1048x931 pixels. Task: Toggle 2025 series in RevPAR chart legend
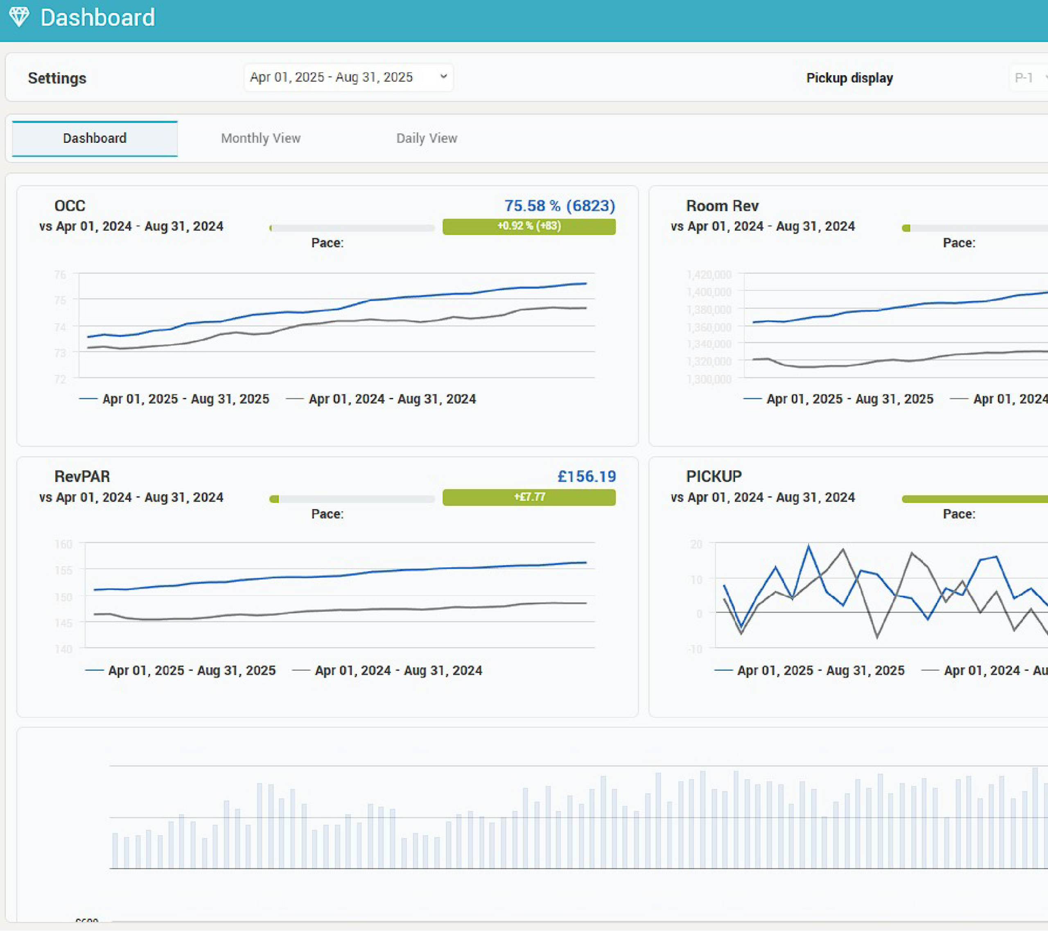point(181,670)
